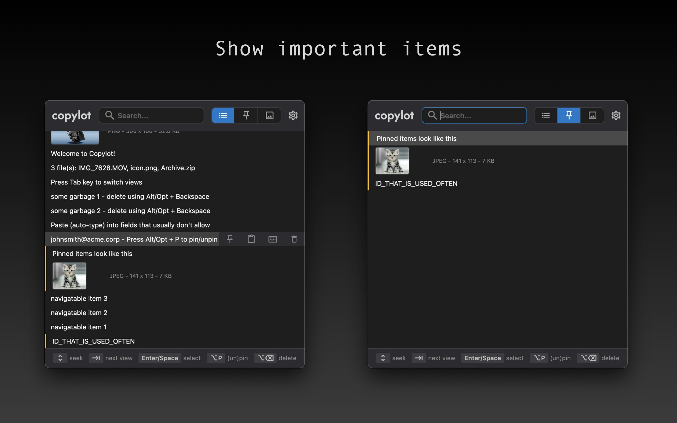The image size is (677, 423).
Task: Activate next view control in left footer
Action: (x=96, y=358)
